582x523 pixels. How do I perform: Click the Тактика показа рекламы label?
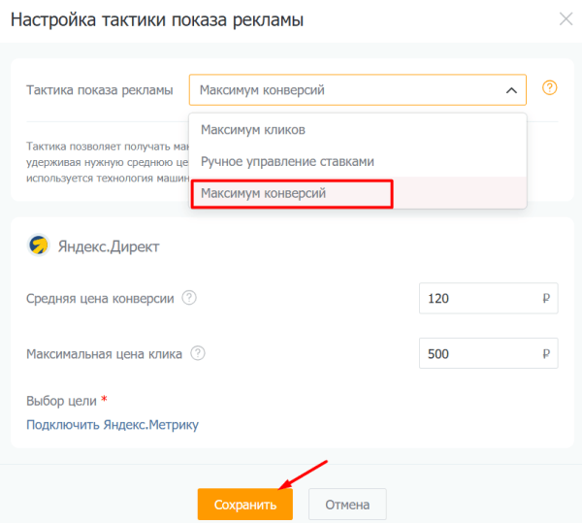click(x=100, y=90)
